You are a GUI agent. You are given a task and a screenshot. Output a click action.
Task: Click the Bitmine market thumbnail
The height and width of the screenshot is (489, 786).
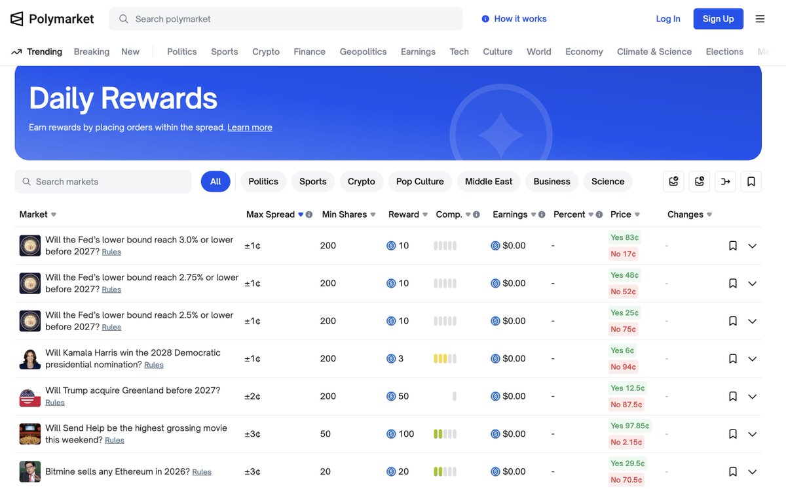coord(30,471)
